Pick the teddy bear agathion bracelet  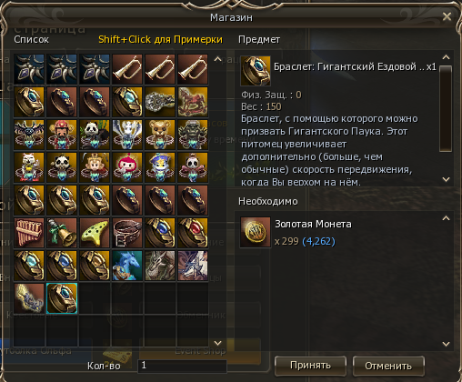[x=160, y=135]
